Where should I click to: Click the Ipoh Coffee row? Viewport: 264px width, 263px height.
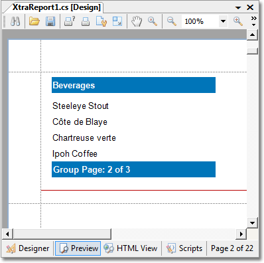coord(75,153)
